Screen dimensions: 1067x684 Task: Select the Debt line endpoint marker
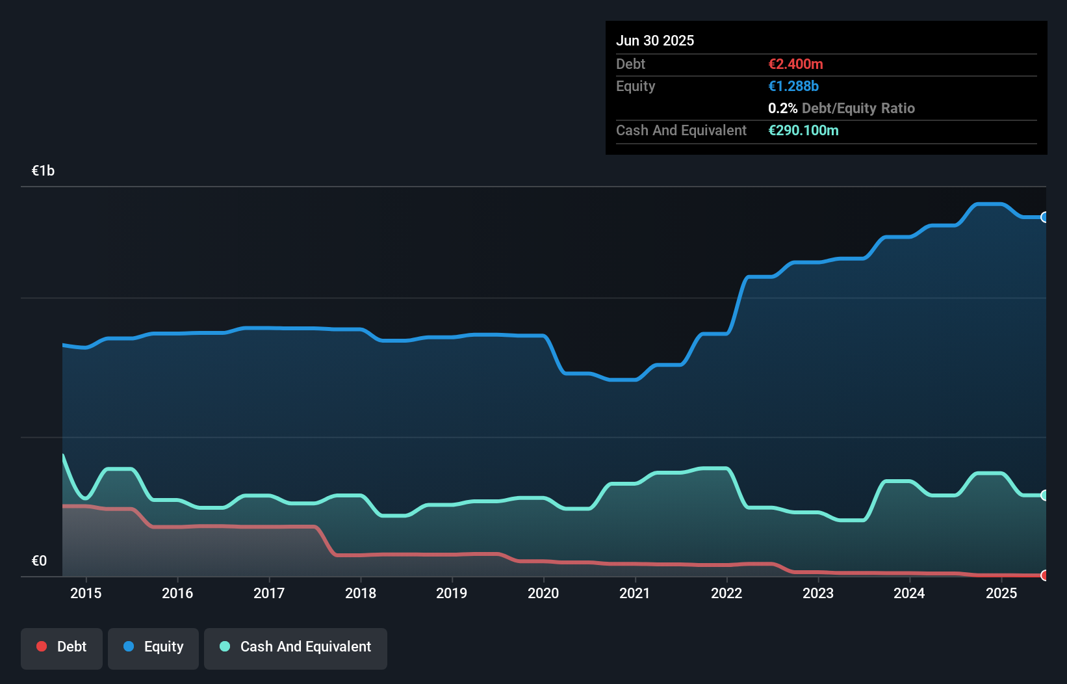click(1045, 575)
